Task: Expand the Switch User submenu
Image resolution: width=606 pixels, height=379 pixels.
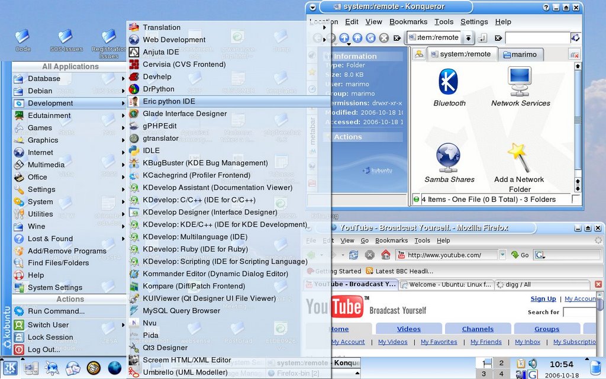Action: [x=69, y=325]
